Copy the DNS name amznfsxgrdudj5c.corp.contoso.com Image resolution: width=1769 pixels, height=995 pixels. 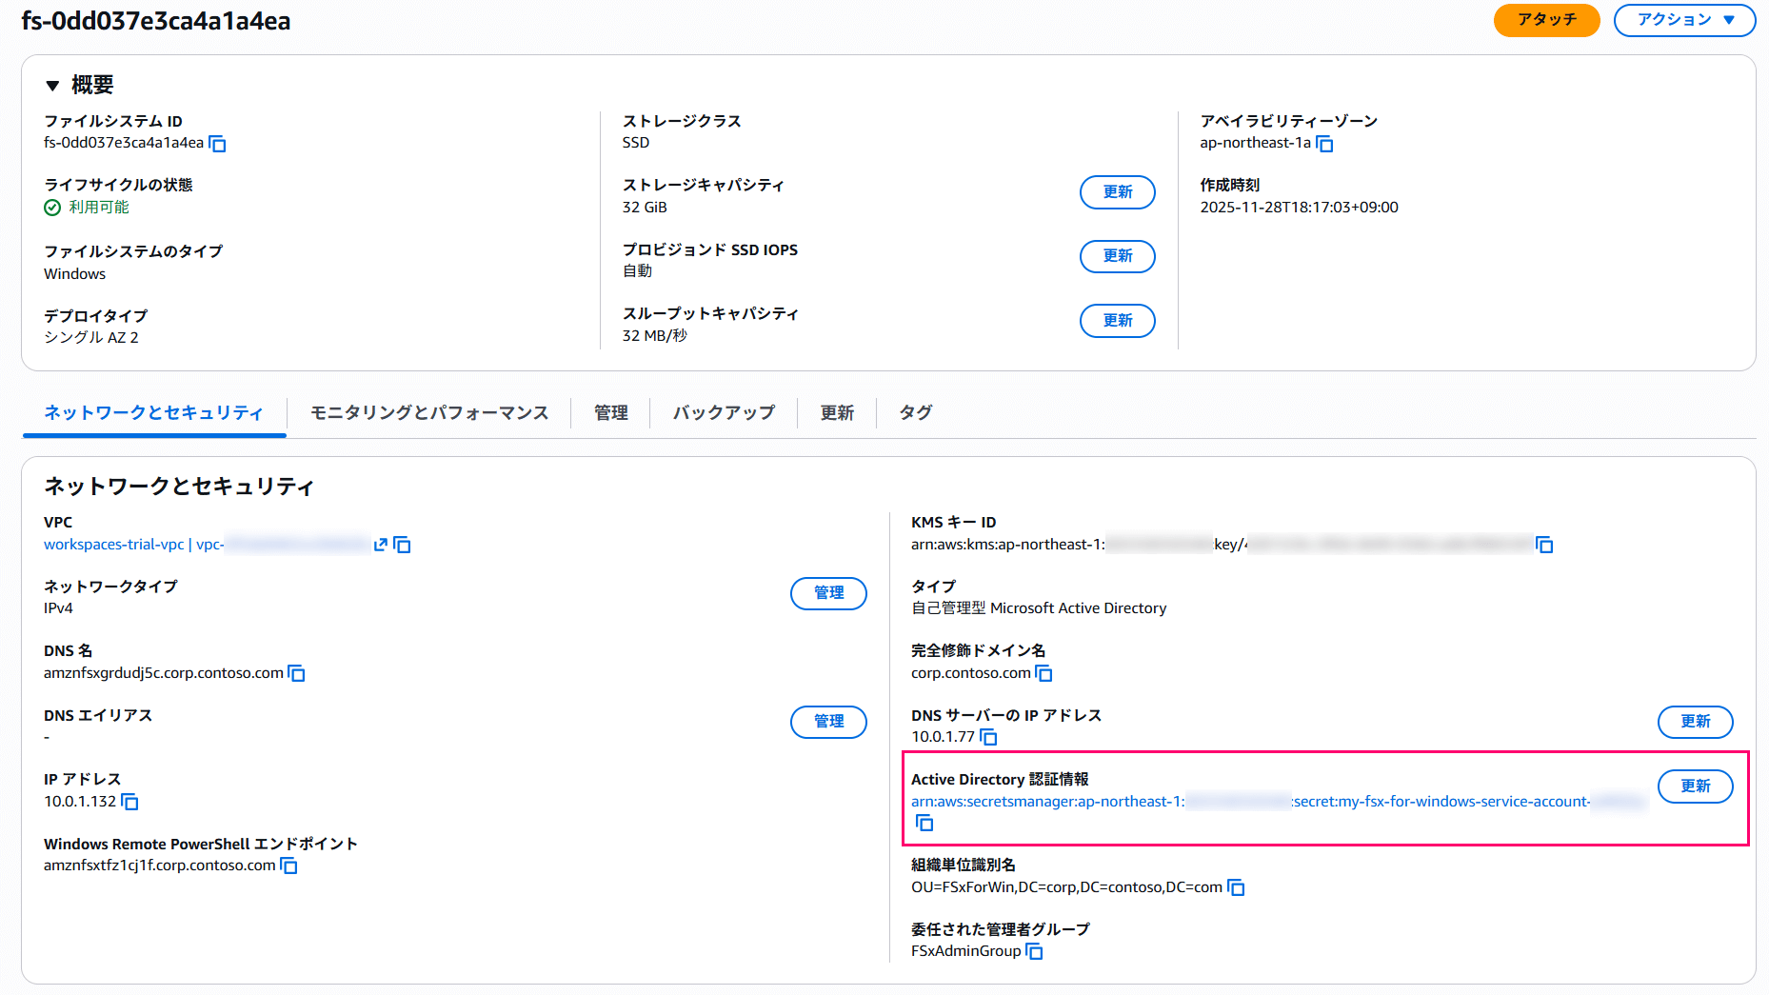(296, 673)
